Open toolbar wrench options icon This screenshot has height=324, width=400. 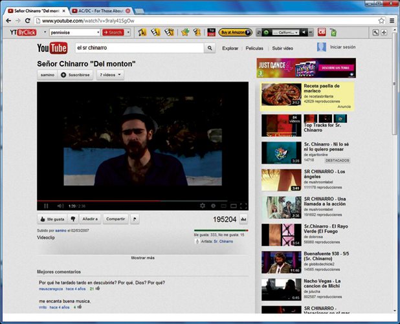[375, 32]
